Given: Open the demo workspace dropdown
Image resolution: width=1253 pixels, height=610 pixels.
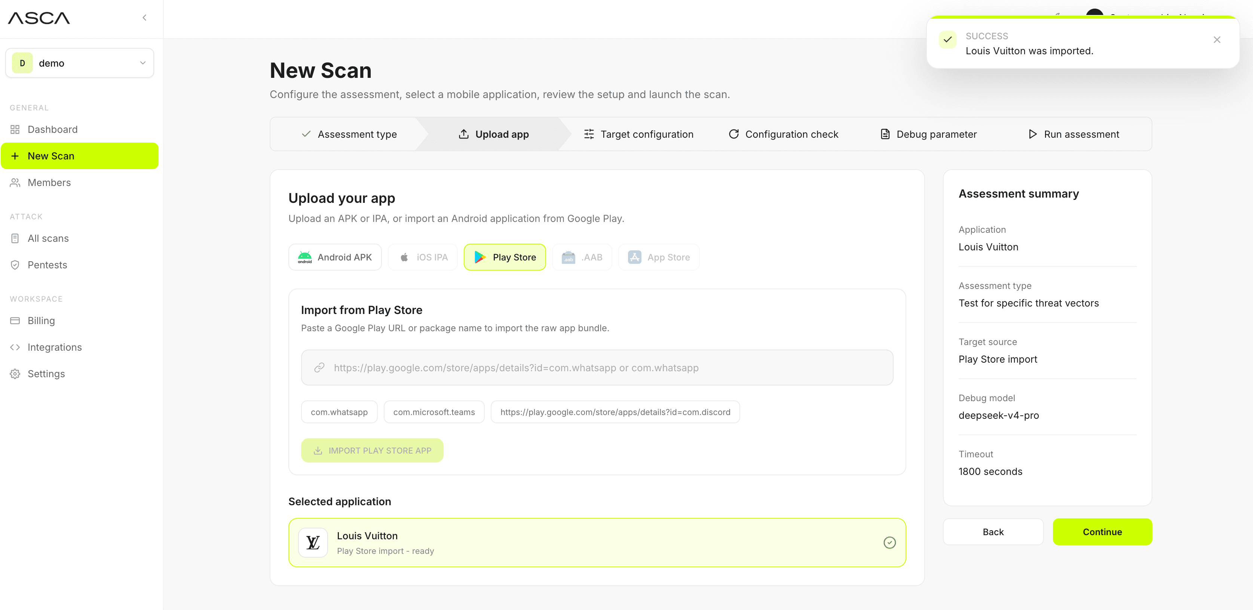Looking at the screenshot, I should pyautogui.click(x=80, y=63).
